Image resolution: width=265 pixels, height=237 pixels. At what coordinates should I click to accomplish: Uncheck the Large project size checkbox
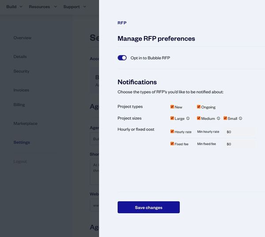[172, 118]
